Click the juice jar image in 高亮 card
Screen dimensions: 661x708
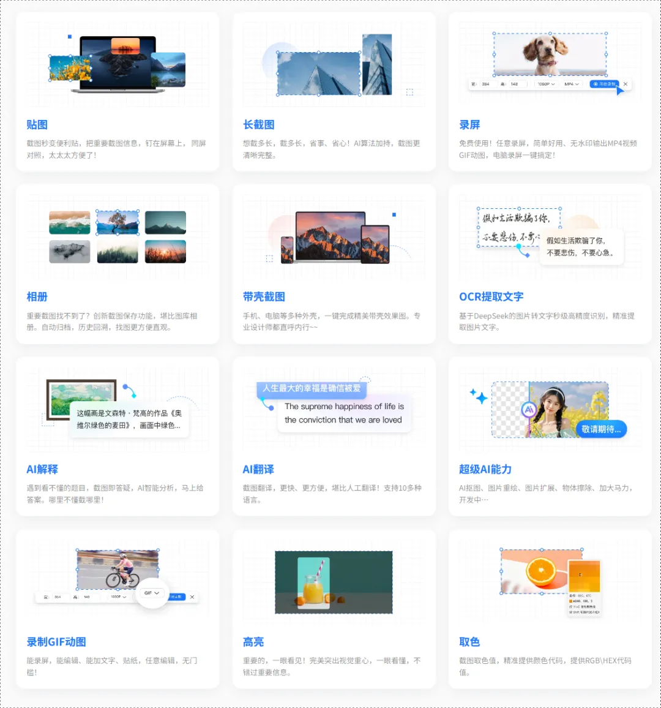click(313, 583)
